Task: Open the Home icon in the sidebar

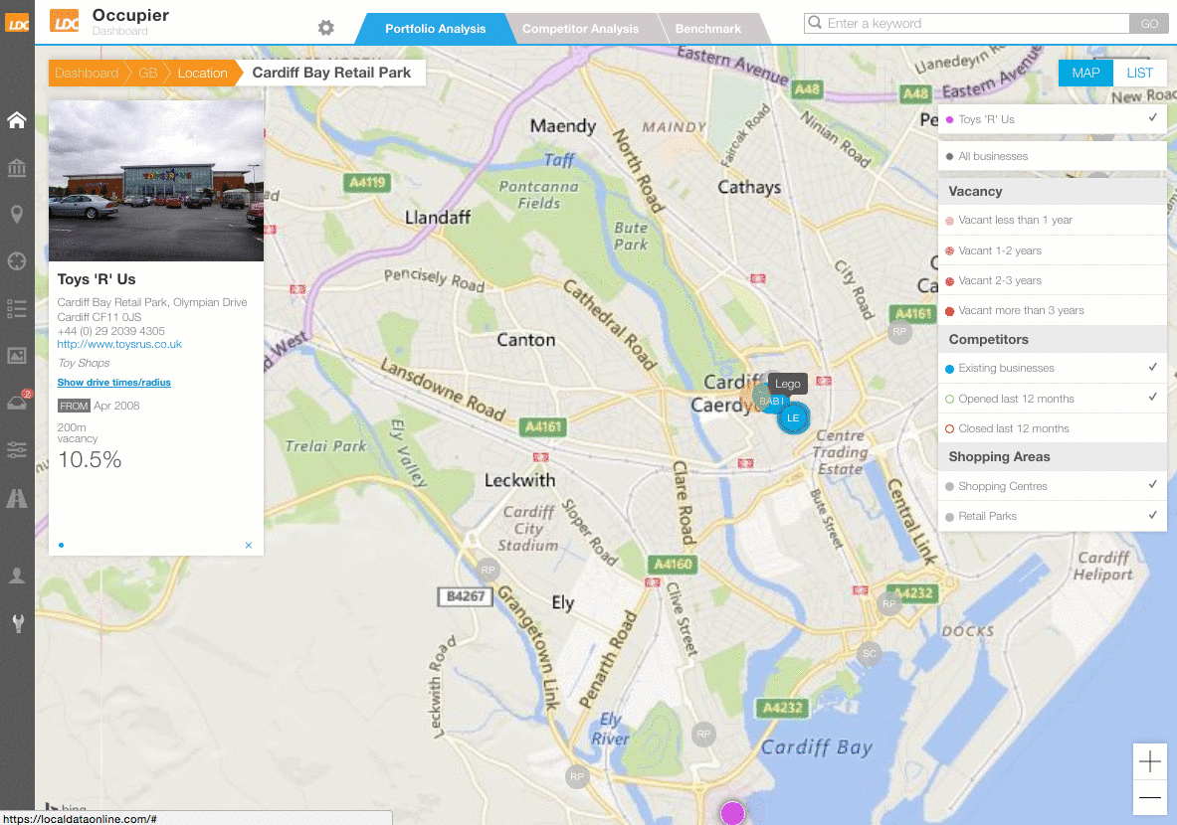Action: [17, 120]
